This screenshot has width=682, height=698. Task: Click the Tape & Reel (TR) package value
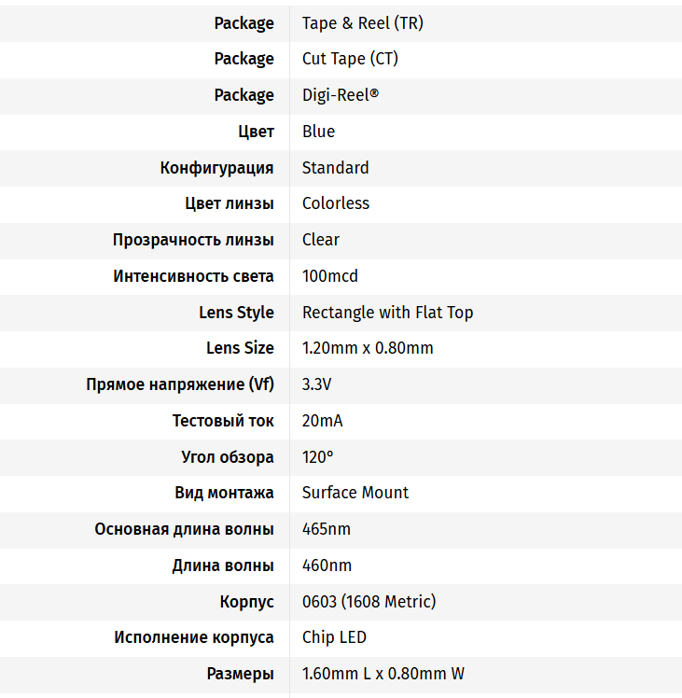click(362, 23)
